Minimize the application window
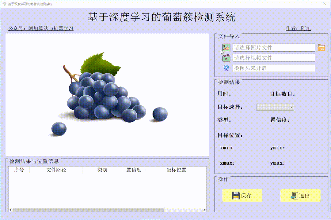 (300, 4)
